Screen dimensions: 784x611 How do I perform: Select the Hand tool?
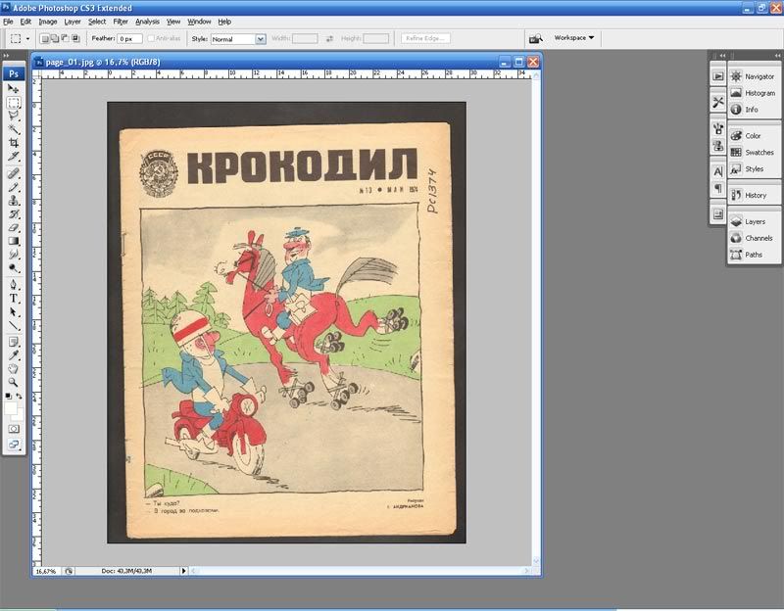pos(14,369)
